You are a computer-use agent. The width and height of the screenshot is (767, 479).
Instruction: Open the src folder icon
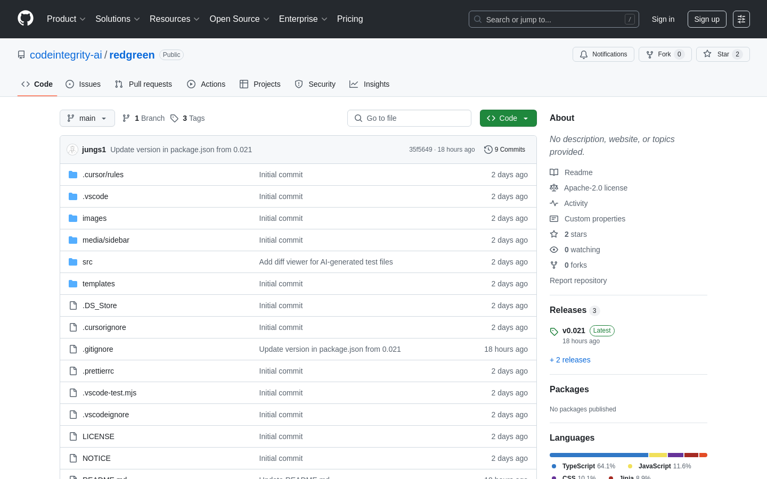(x=73, y=262)
